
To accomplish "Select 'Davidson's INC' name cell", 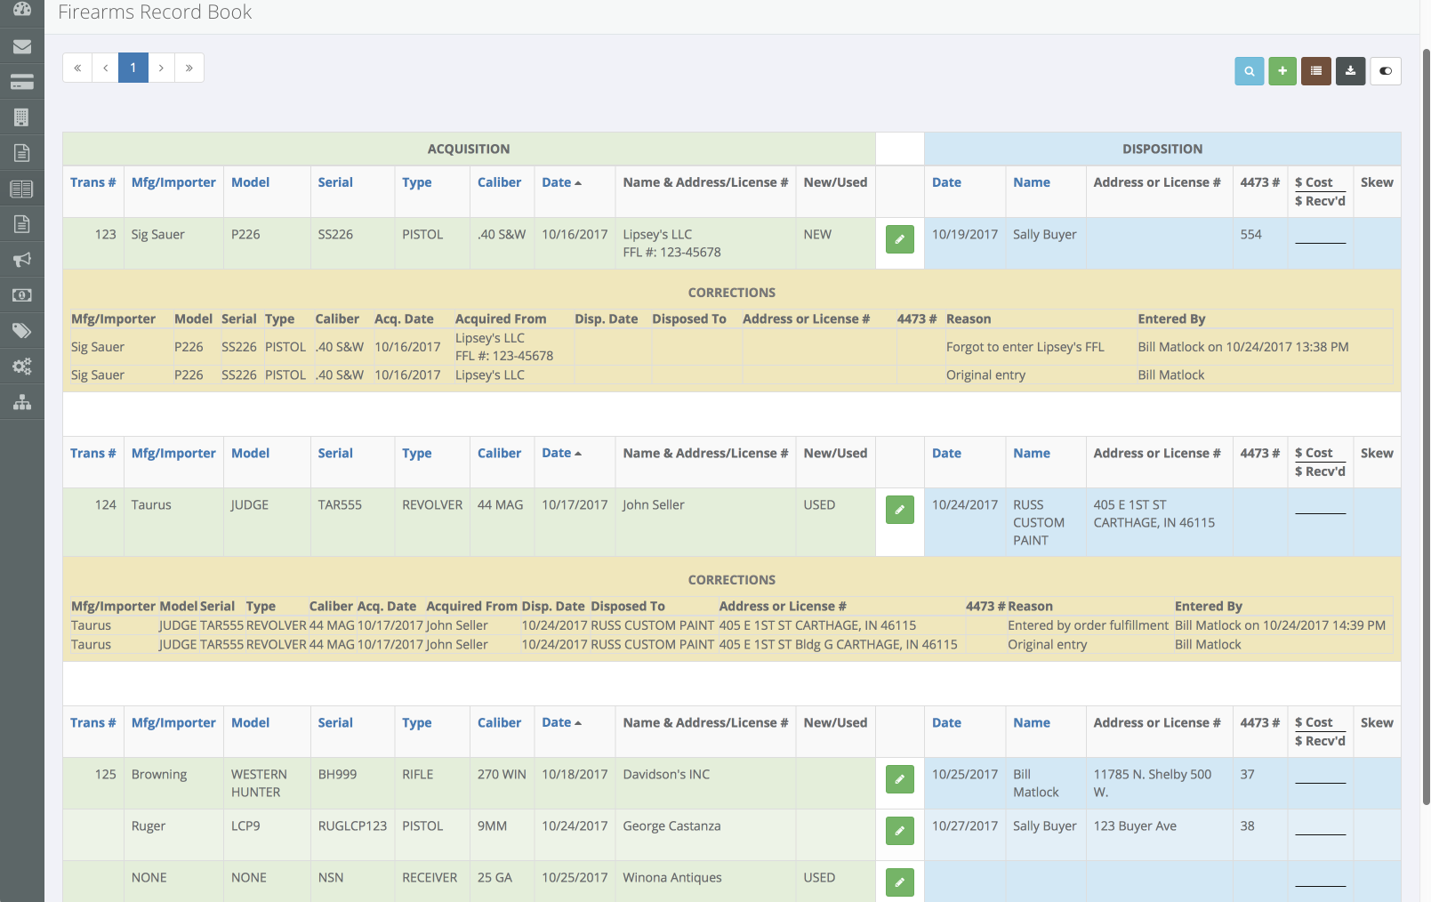I will point(666,774).
